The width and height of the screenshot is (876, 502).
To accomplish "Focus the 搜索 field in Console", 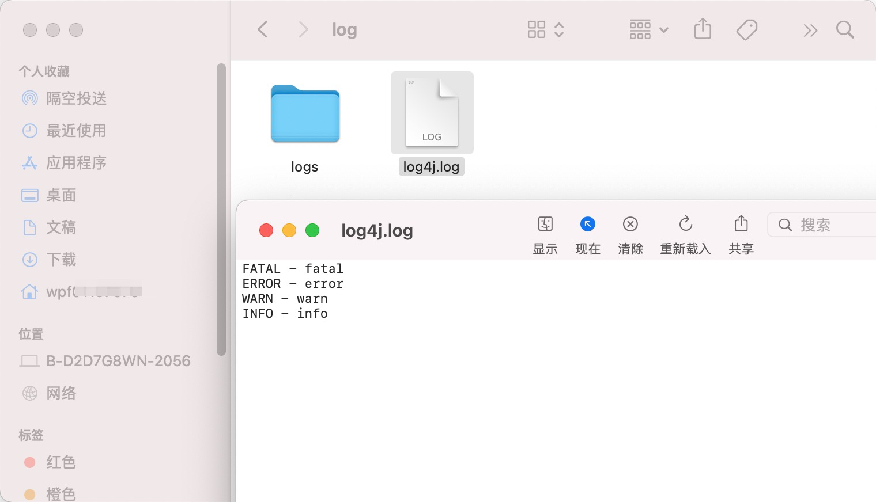I will point(822,225).
